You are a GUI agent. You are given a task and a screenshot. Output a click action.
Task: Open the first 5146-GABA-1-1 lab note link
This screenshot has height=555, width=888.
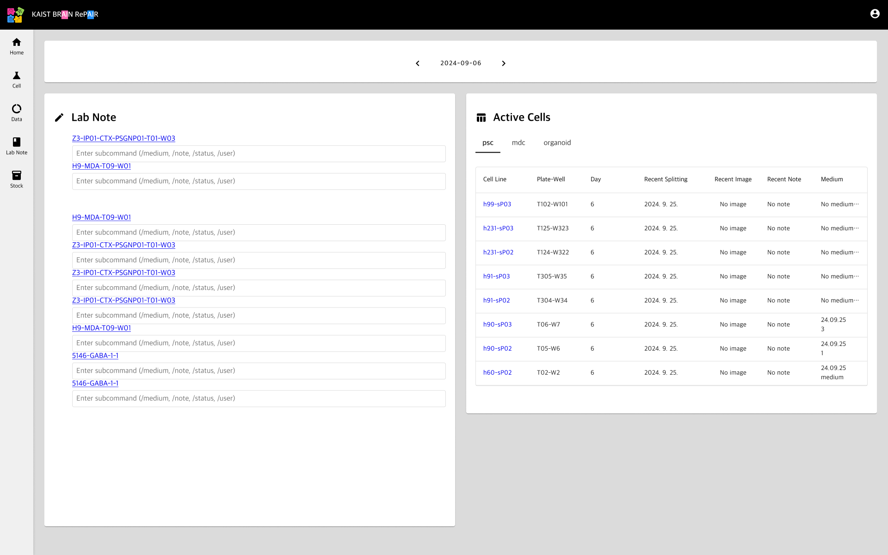click(95, 356)
